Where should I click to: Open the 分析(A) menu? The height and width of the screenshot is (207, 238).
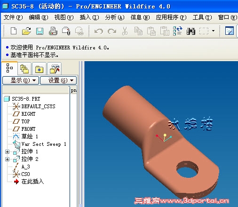pyautogui.click(x=115, y=17)
